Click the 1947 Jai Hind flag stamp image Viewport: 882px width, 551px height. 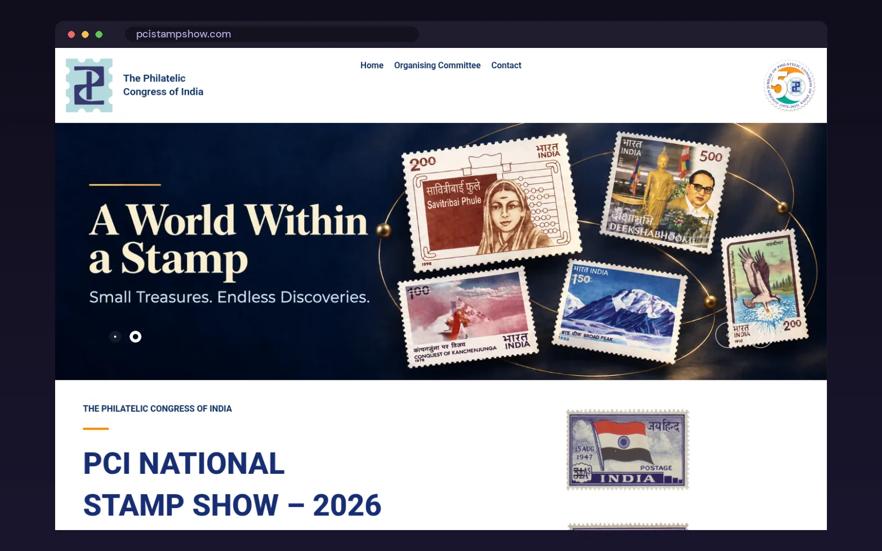[x=628, y=450]
